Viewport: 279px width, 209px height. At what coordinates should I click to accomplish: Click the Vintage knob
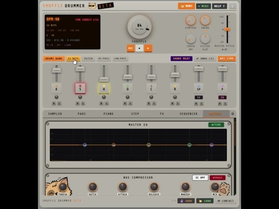(x=191, y=20)
